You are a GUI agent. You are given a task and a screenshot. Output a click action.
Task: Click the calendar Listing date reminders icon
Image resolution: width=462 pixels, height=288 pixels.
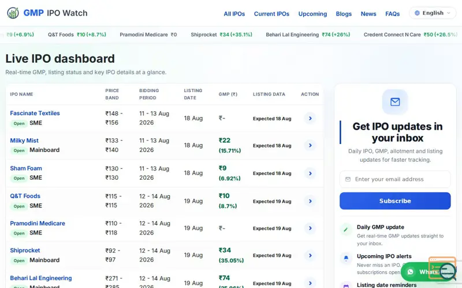pos(346,285)
